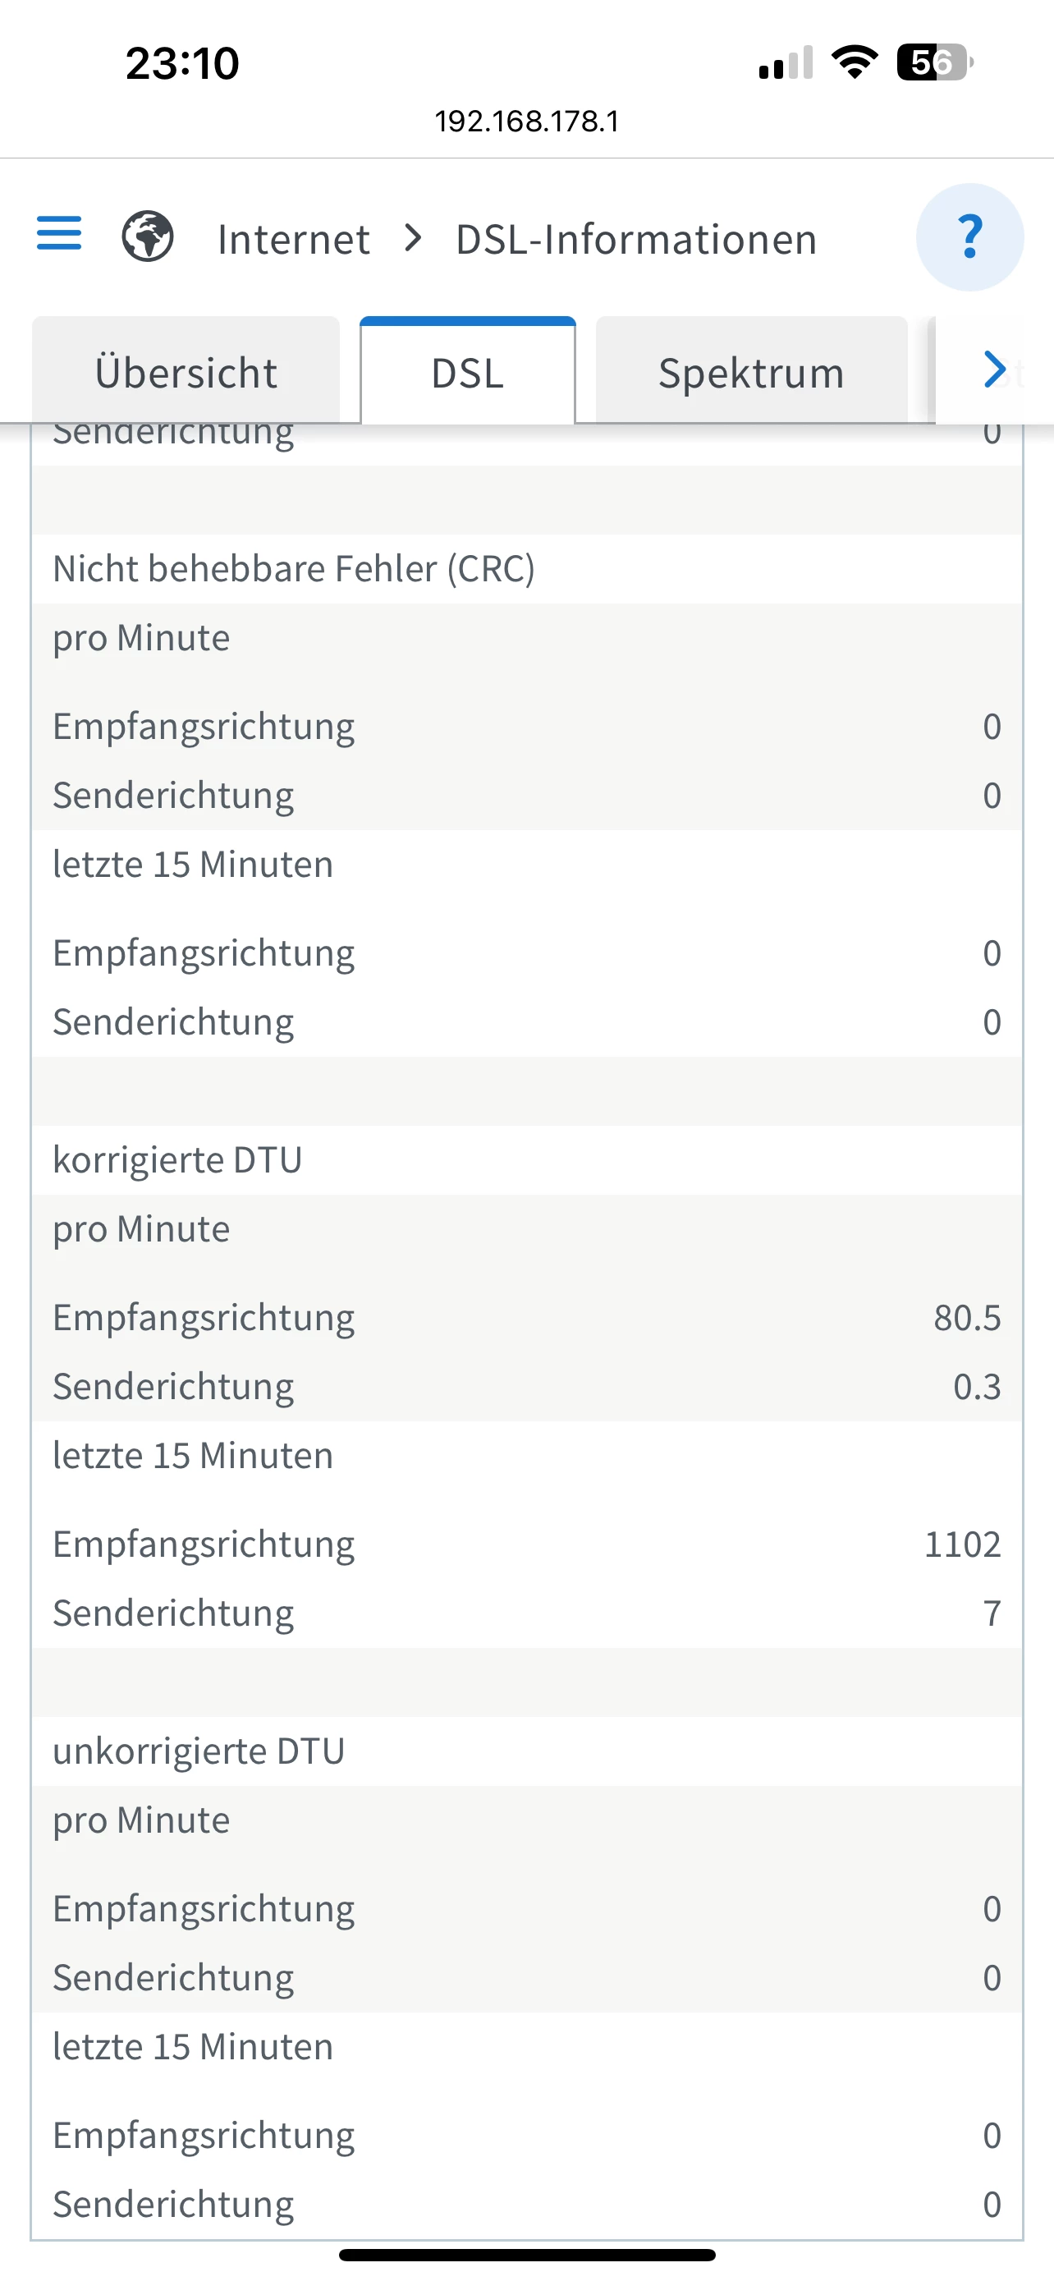The image size is (1054, 2281).
Task: Go to Internet in the breadcrumb
Action: point(293,239)
